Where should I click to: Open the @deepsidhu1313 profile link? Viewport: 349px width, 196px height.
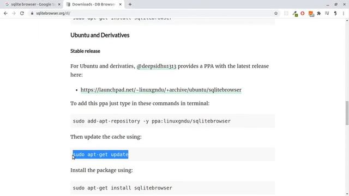coord(157,66)
